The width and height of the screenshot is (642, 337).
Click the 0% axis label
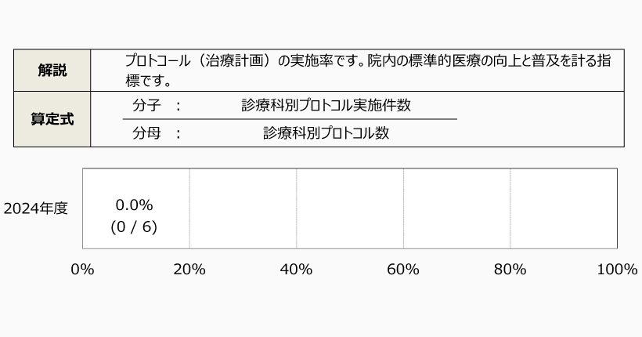(x=82, y=270)
